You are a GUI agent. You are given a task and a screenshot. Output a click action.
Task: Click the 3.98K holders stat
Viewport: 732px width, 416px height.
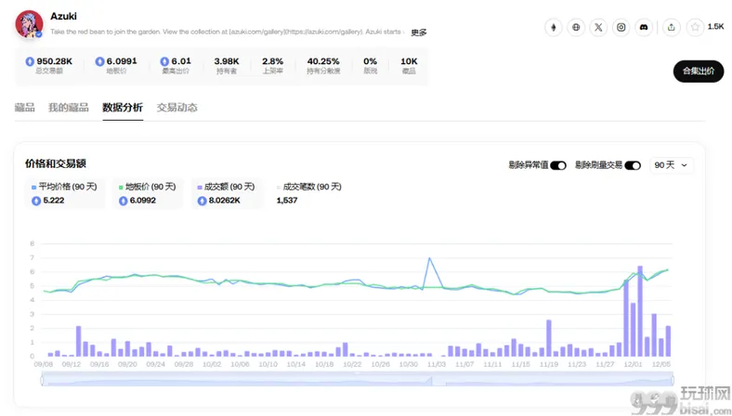(x=227, y=66)
